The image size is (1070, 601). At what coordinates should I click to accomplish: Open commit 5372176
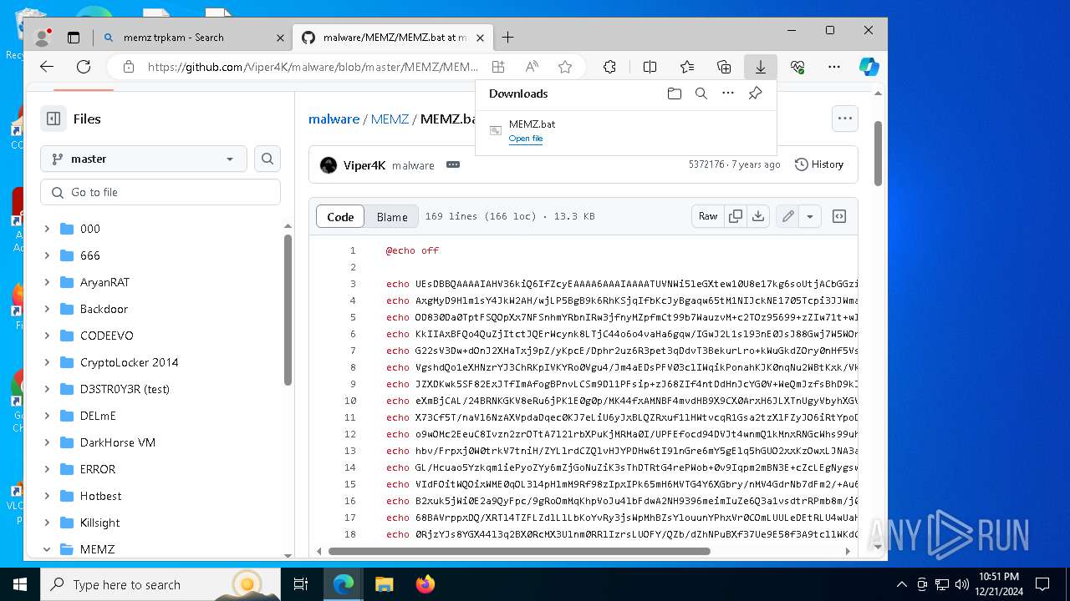pyautogui.click(x=706, y=164)
